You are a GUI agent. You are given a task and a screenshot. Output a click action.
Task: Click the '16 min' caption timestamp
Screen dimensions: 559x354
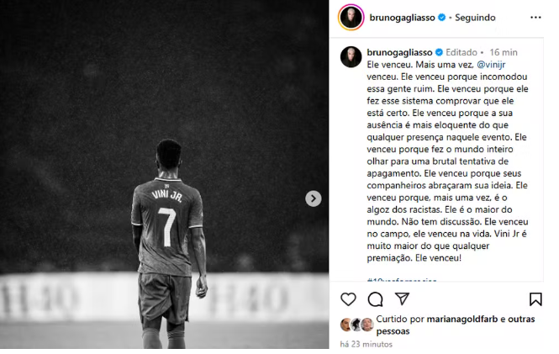pos(504,52)
